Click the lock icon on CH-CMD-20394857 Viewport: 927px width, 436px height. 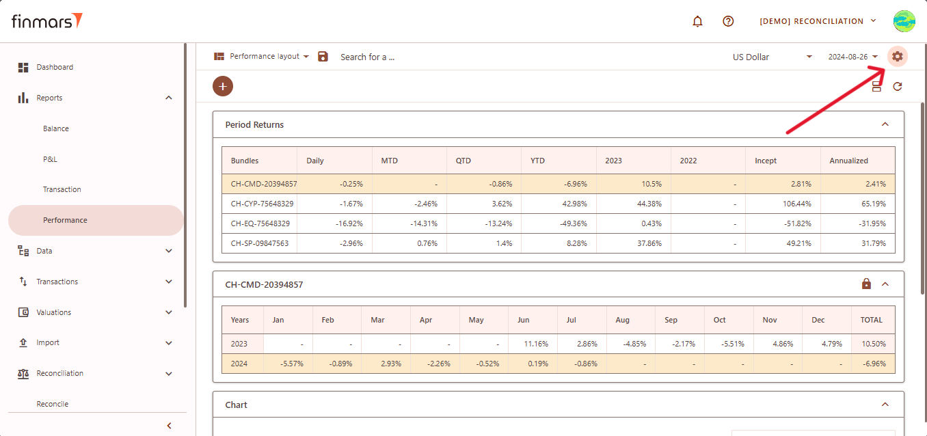(866, 284)
